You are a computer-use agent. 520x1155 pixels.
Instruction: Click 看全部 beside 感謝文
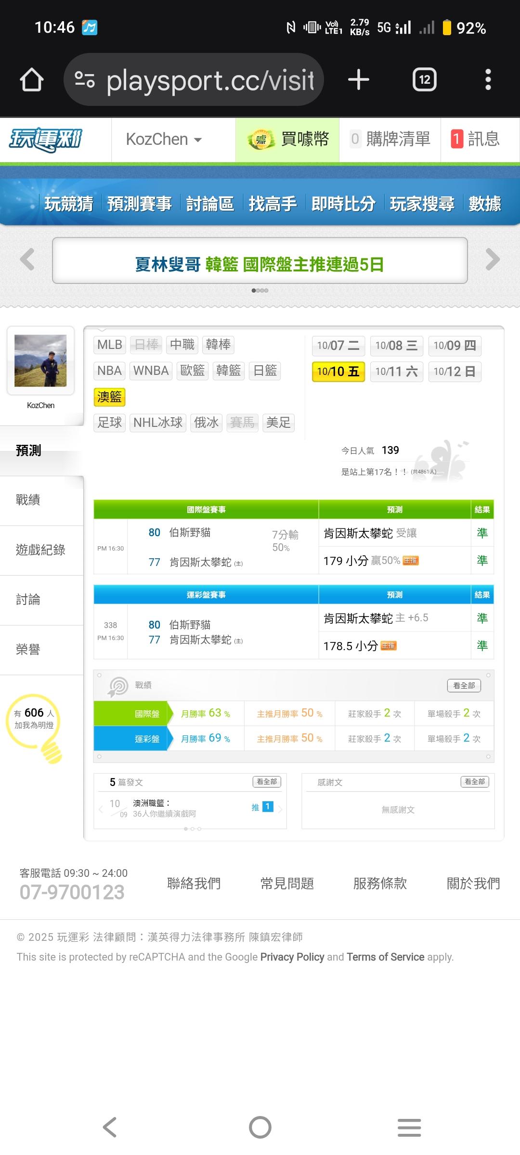pyautogui.click(x=475, y=782)
